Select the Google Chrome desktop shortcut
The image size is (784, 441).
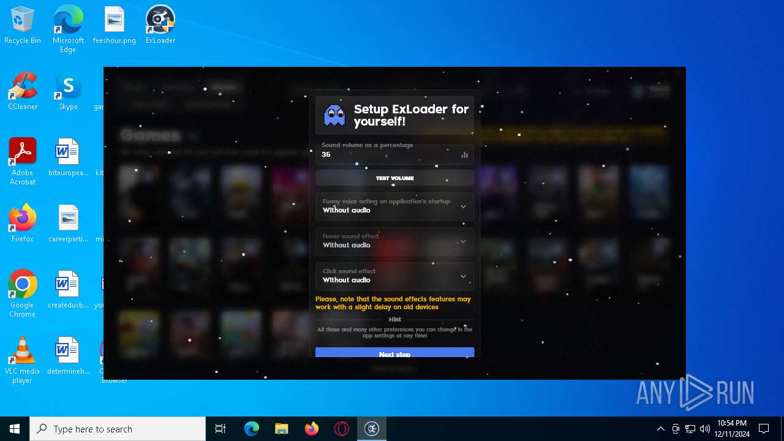23,294
